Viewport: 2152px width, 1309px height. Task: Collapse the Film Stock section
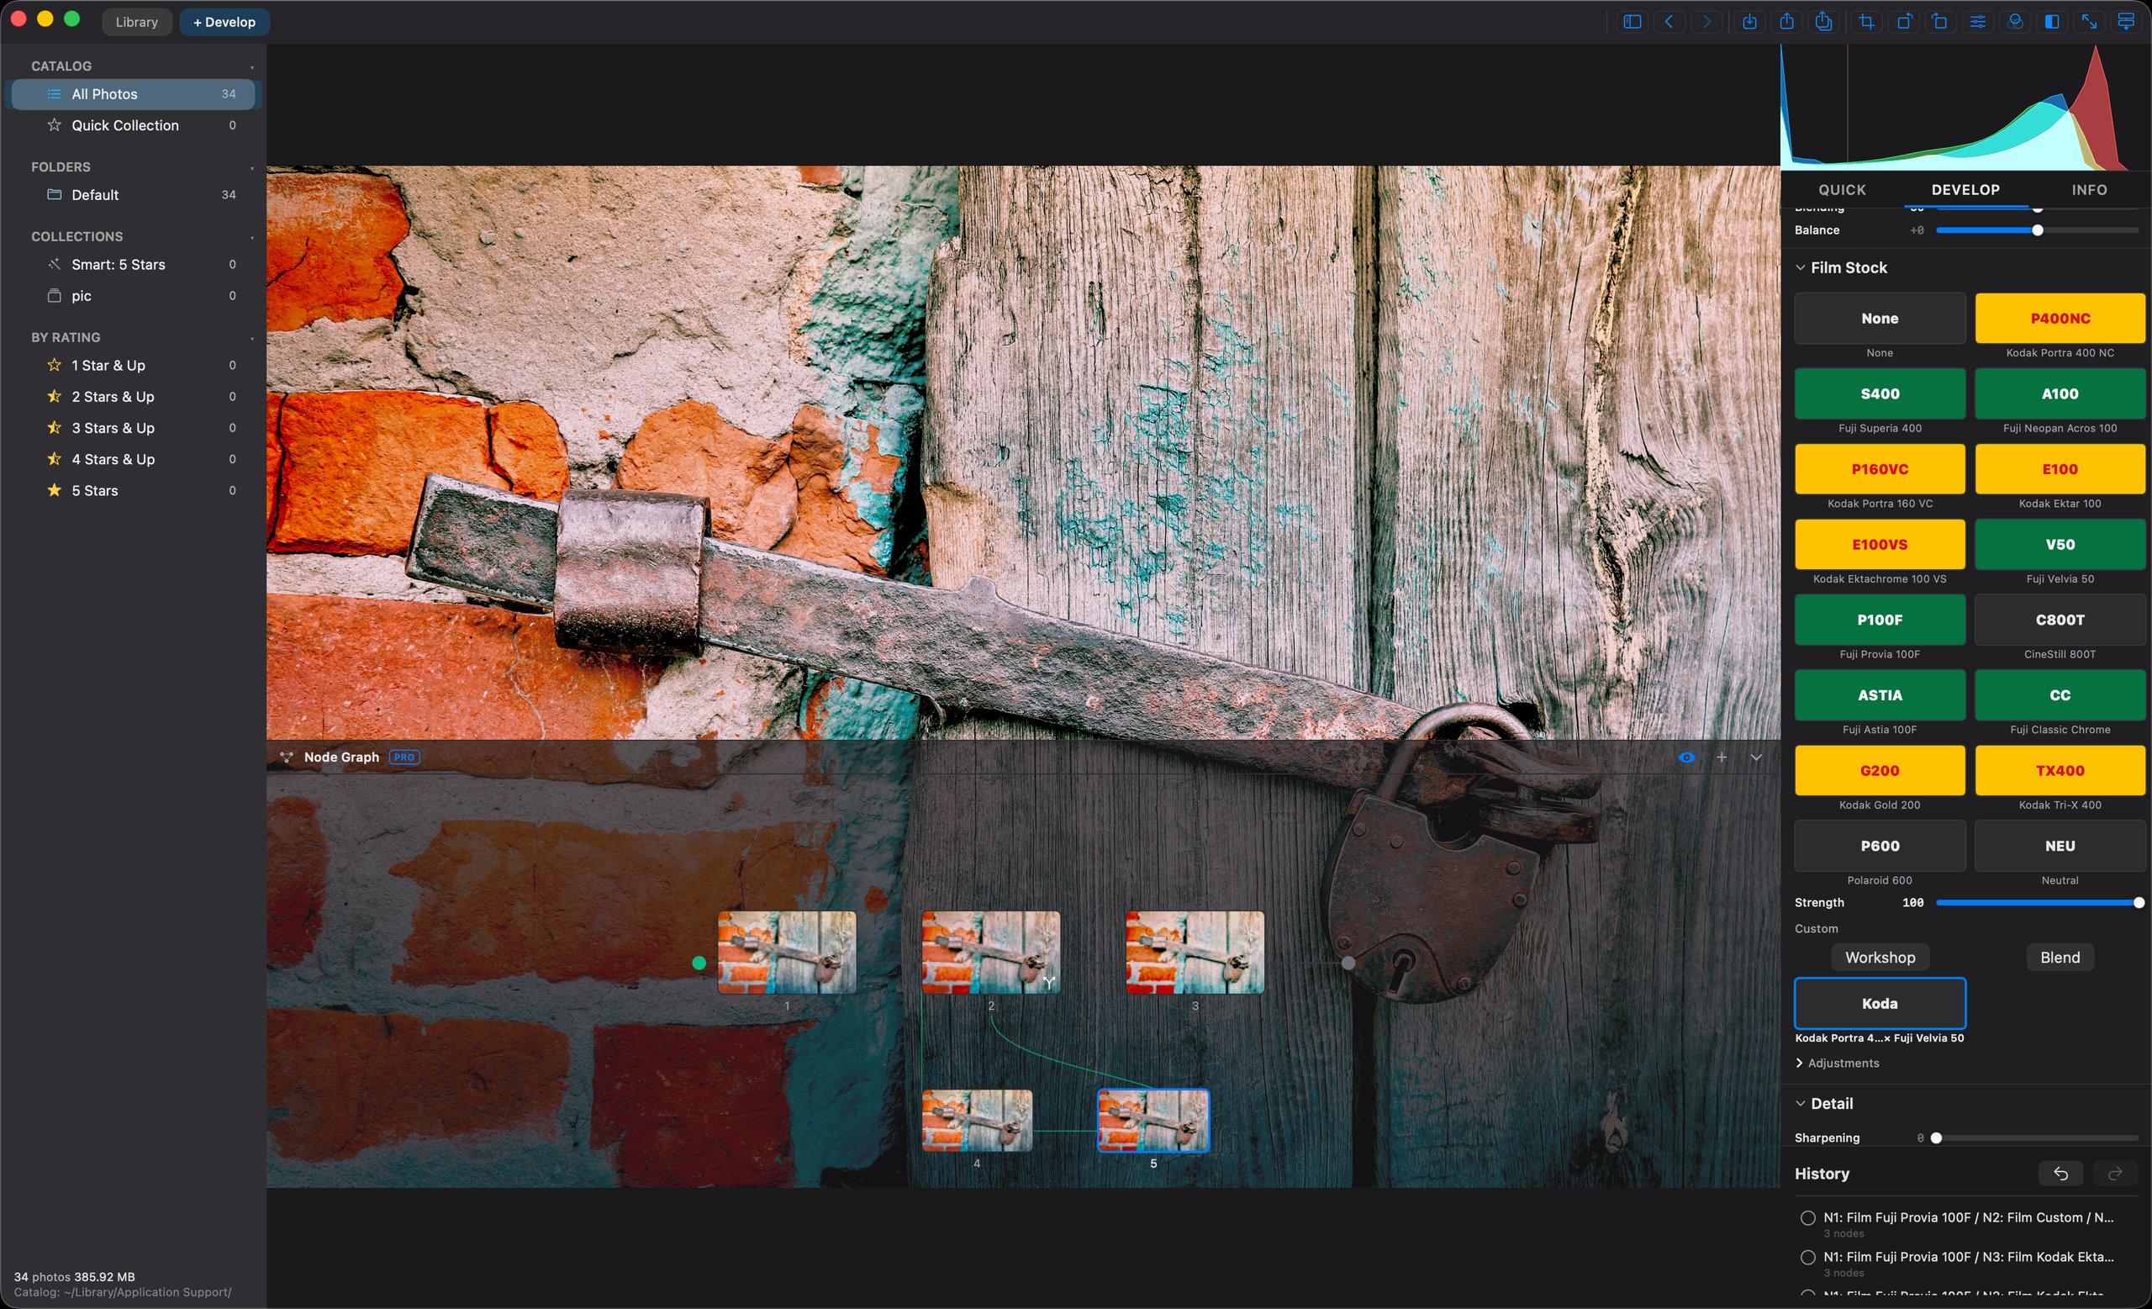coord(1800,268)
